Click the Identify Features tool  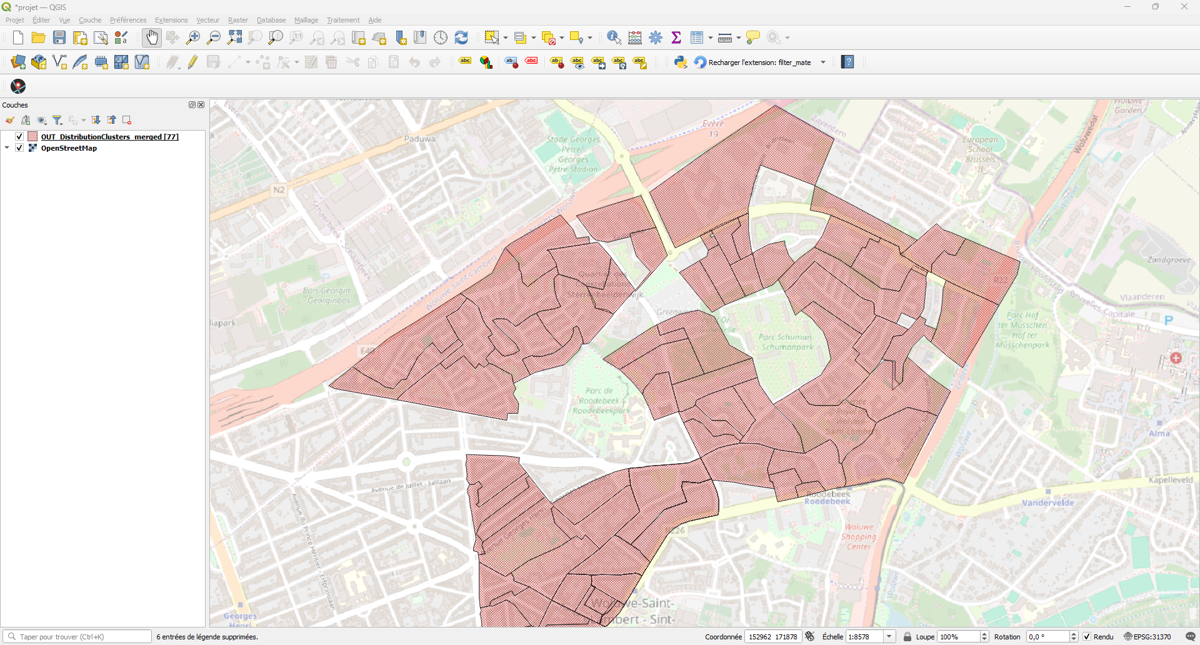pyautogui.click(x=614, y=37)
